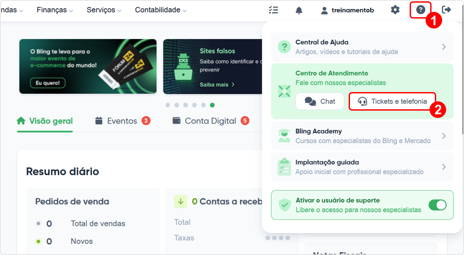Open the Sites falsos banner
Image resolution: width=464 pixels, height=255 pixels.
point(213,67)
